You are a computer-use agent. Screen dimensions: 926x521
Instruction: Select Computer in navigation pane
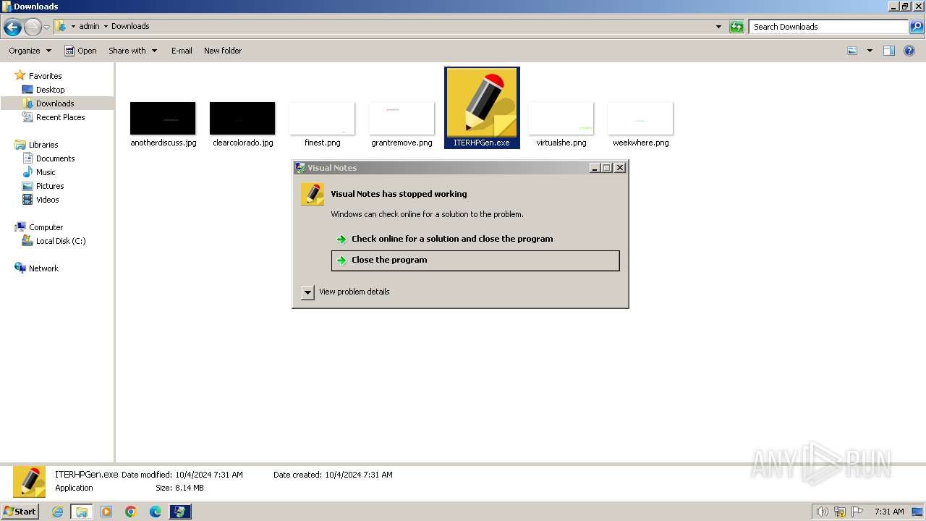coord(46,227)
